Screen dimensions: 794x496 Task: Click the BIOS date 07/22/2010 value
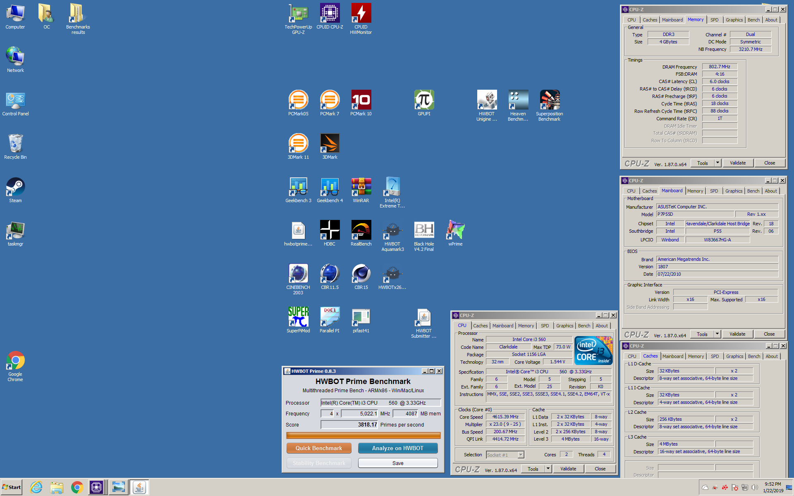click(717, 274)
